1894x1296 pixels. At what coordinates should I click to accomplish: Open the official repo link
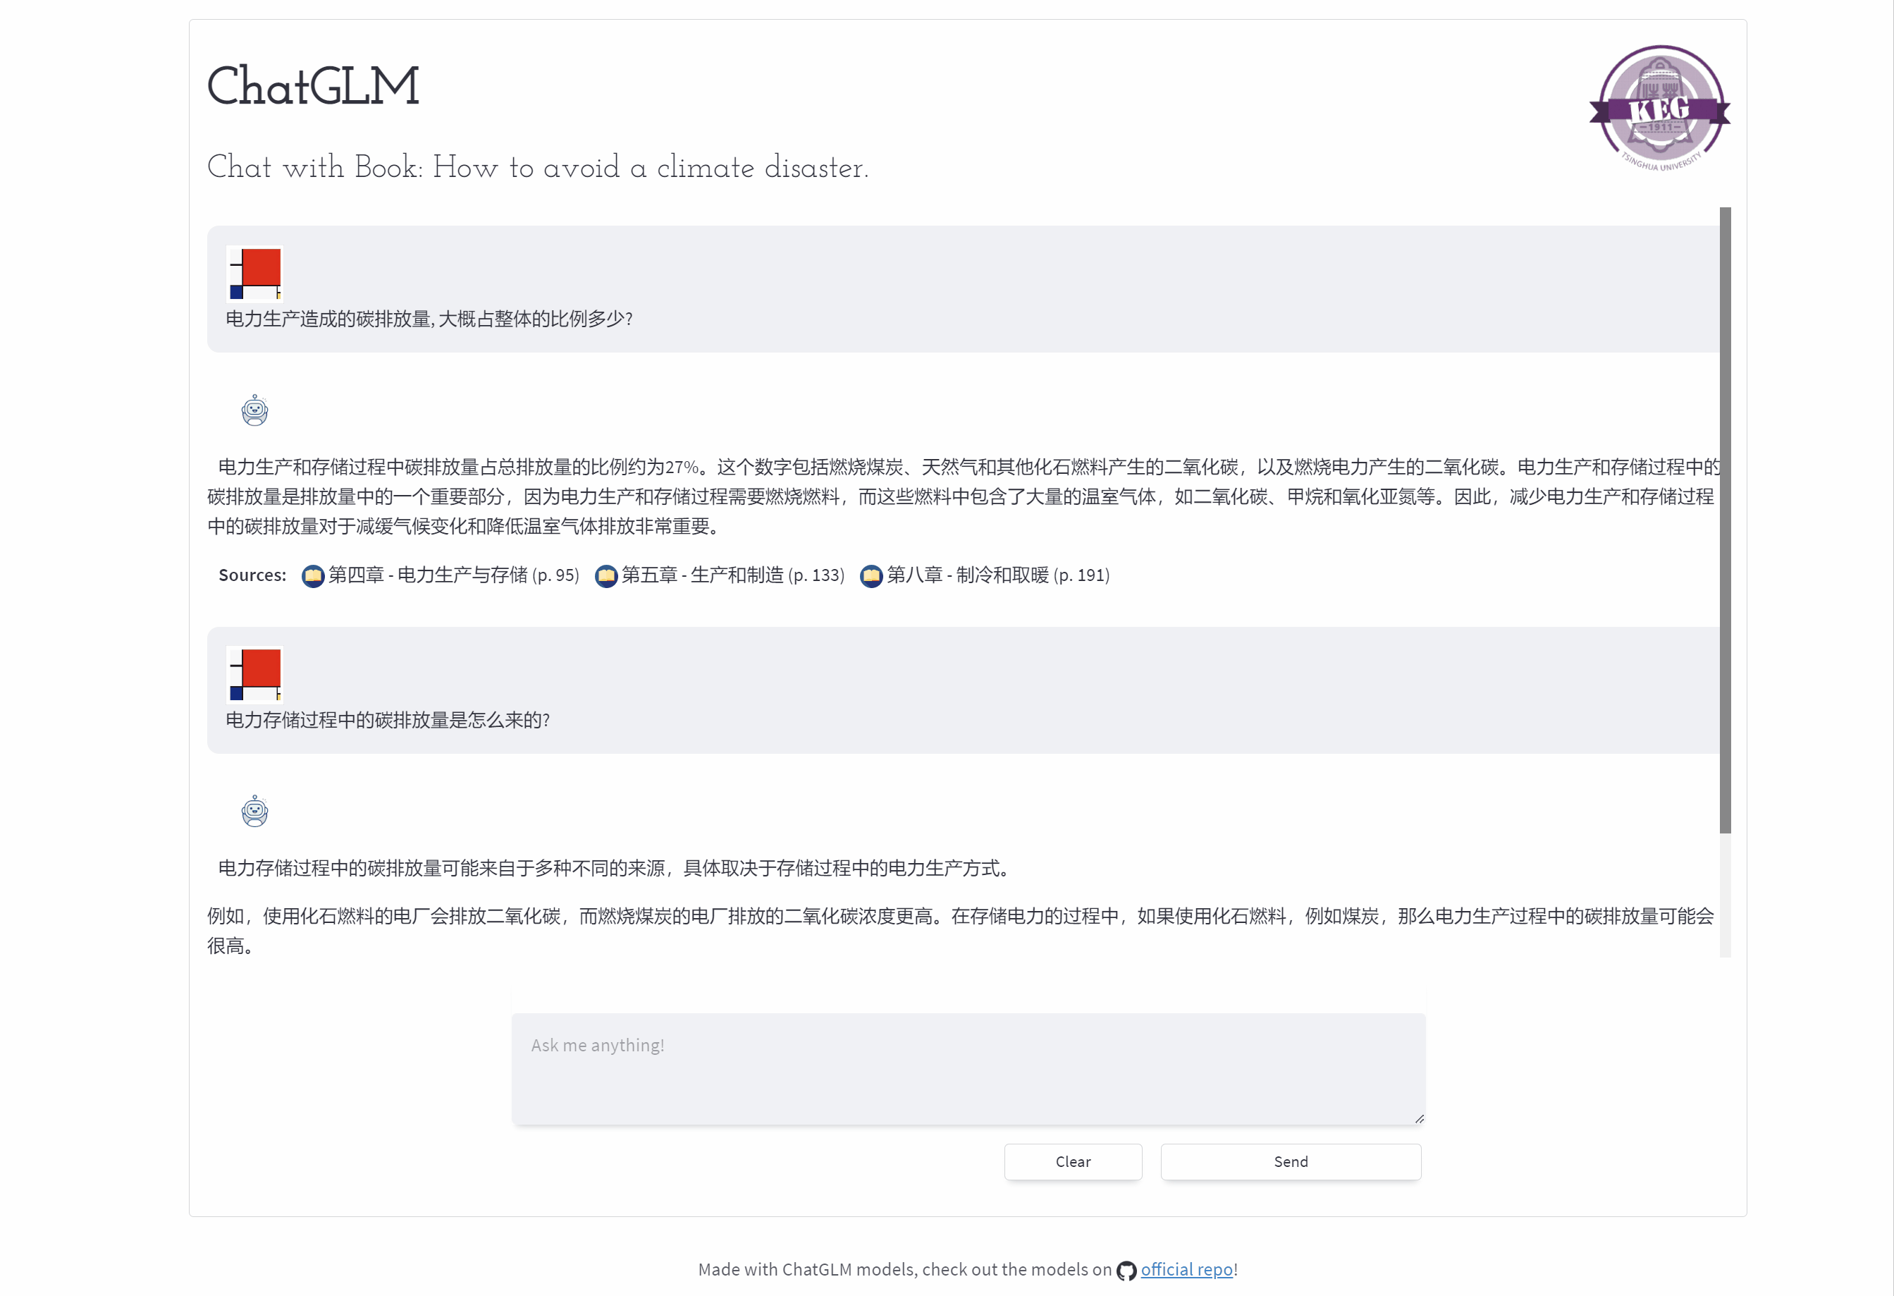(x=1186, y=1270)
